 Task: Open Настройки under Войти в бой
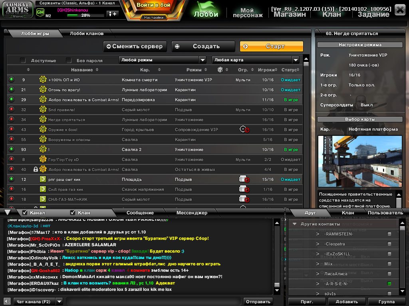tap(154, 18)
